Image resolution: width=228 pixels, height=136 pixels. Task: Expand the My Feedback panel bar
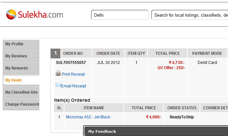[x=156, y=131]
